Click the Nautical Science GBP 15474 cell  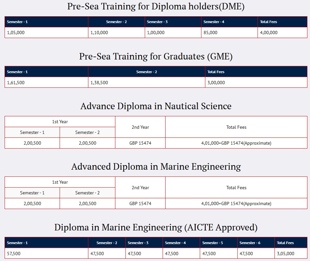[140, 143]
